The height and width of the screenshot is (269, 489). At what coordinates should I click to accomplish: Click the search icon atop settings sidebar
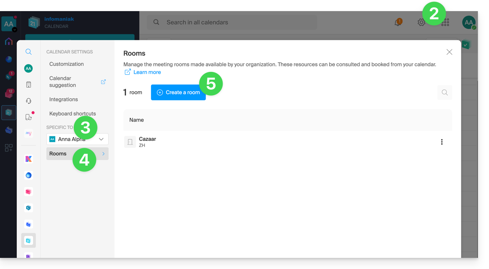29,52
